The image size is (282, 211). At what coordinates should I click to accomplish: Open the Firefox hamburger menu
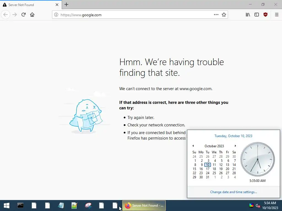click(276, 15)
